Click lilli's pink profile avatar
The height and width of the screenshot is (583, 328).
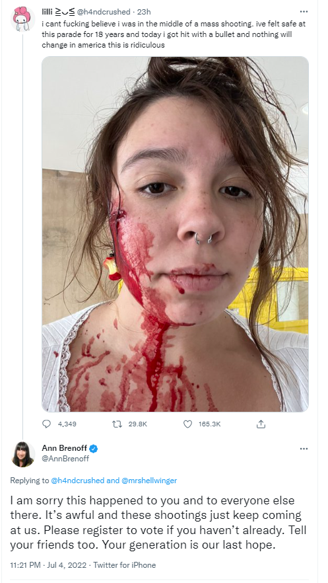22,19
